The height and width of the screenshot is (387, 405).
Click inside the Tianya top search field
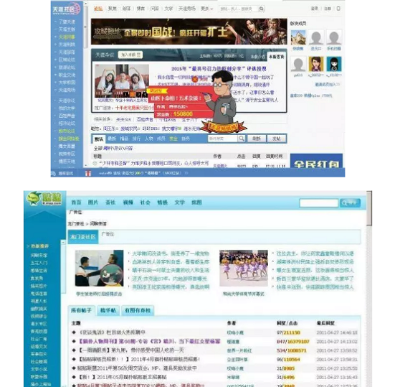pos(238,9)
